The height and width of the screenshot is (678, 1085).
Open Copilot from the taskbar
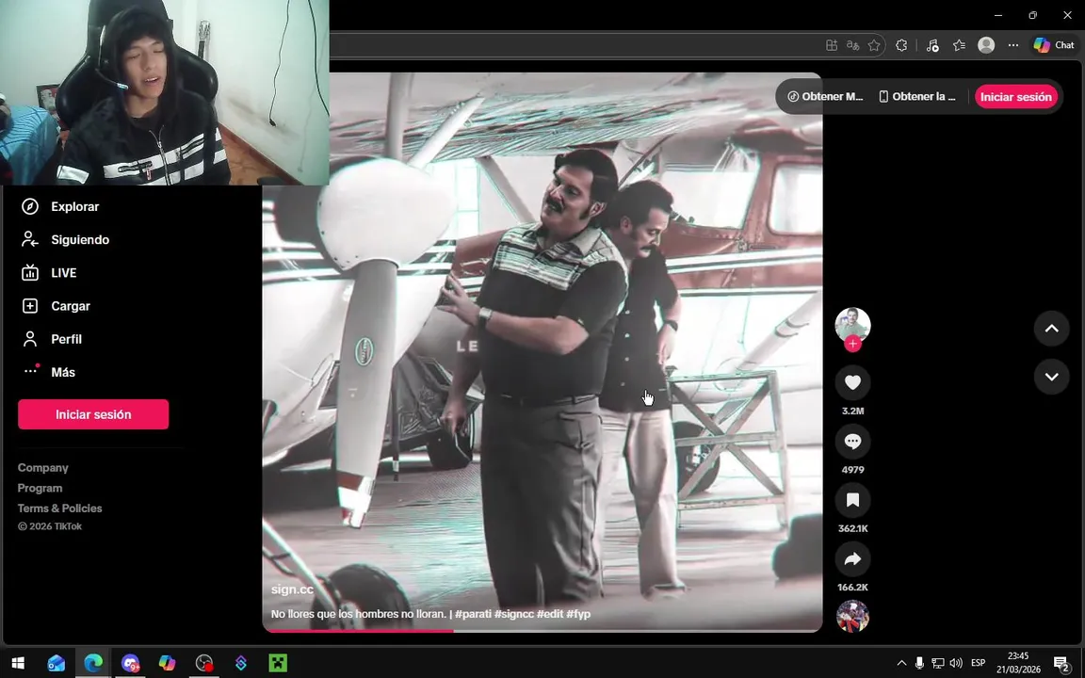(x=167, y=663)
